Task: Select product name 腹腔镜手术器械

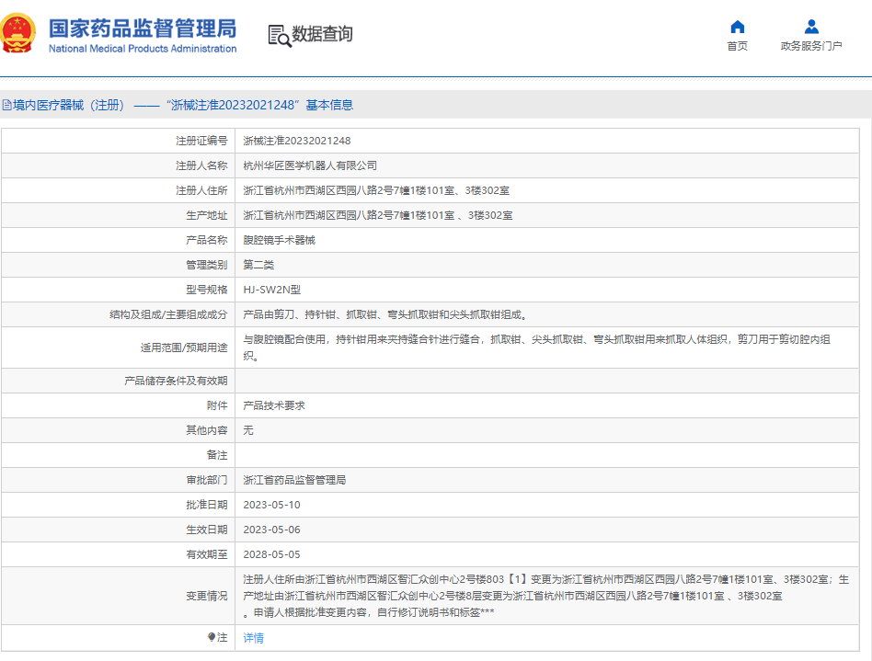Action: point(280,240)
